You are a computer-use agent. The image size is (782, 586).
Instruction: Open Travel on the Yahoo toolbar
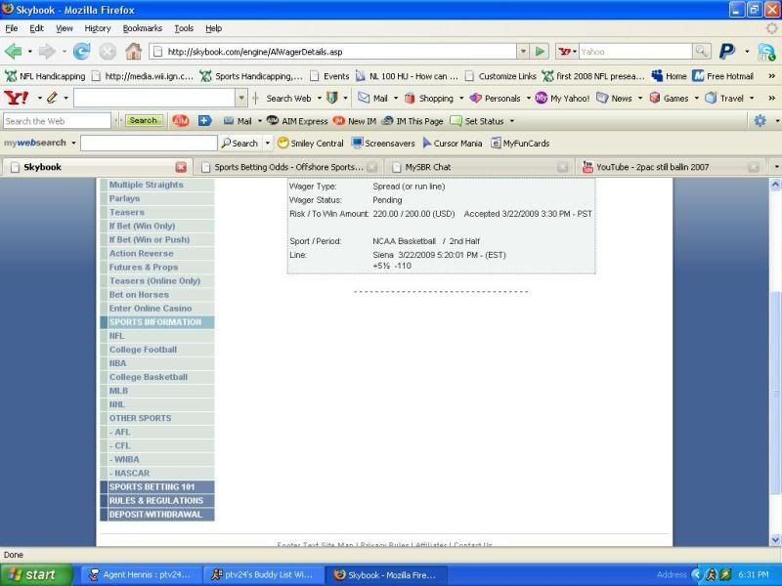(724, 99)
